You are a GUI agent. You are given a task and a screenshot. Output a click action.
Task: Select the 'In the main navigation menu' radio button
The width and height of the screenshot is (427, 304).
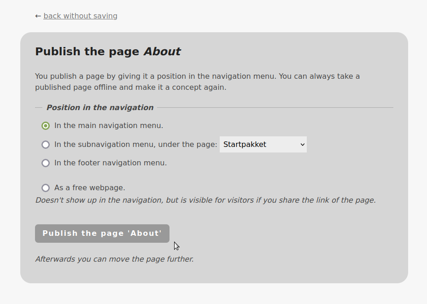pos(46,126)
